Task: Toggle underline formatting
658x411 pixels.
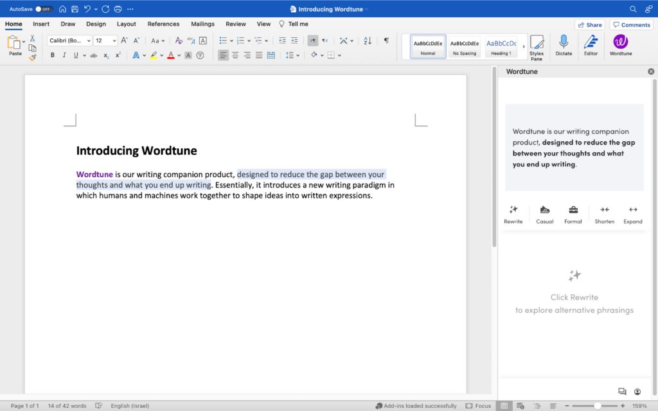Action: (76, 55)
